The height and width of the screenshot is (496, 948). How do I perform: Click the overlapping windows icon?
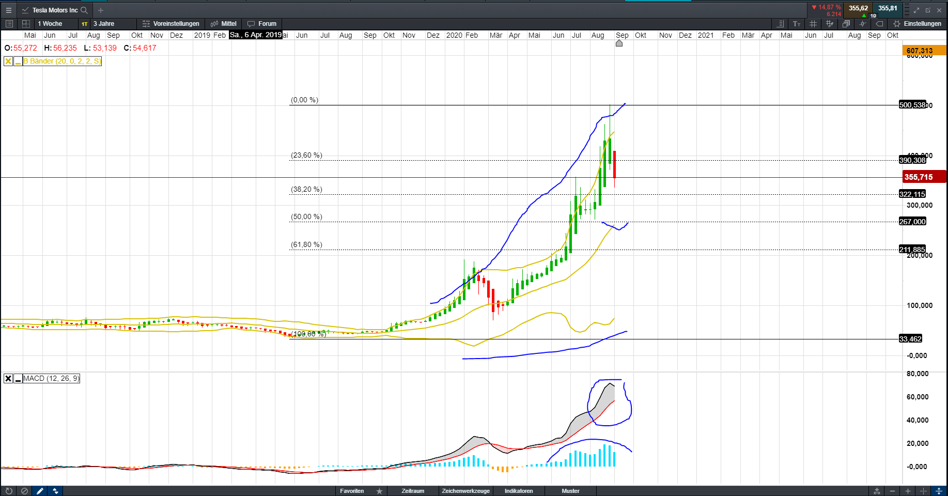(846, 24)
